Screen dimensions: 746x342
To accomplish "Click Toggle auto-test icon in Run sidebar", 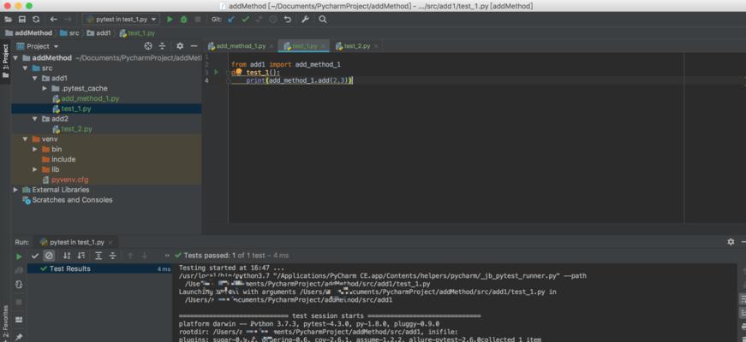I will pos(19,285).
